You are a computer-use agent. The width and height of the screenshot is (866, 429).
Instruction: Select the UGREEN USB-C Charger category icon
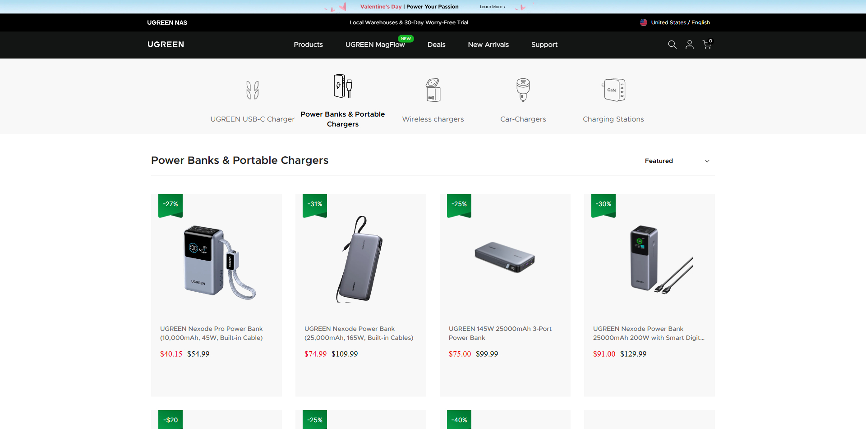coord(252,90)
